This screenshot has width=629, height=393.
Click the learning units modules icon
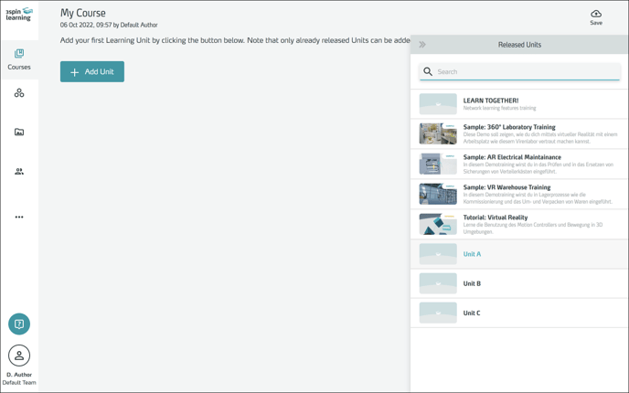coord(19,93)
